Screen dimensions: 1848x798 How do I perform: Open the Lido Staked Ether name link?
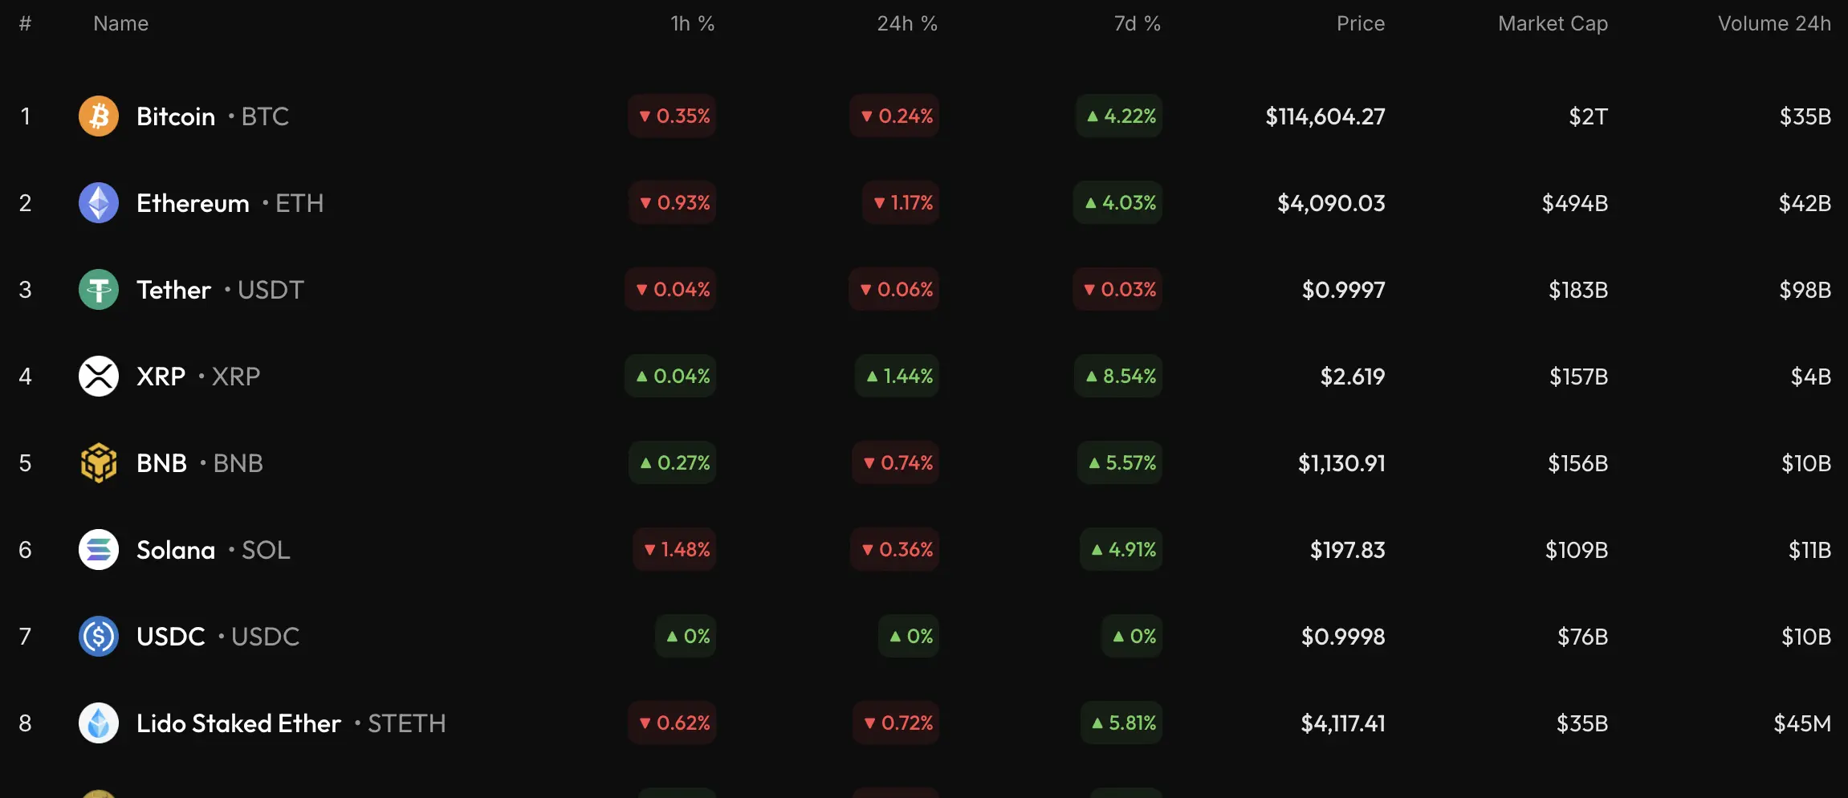pyautogui.click(x=238, y=723)
